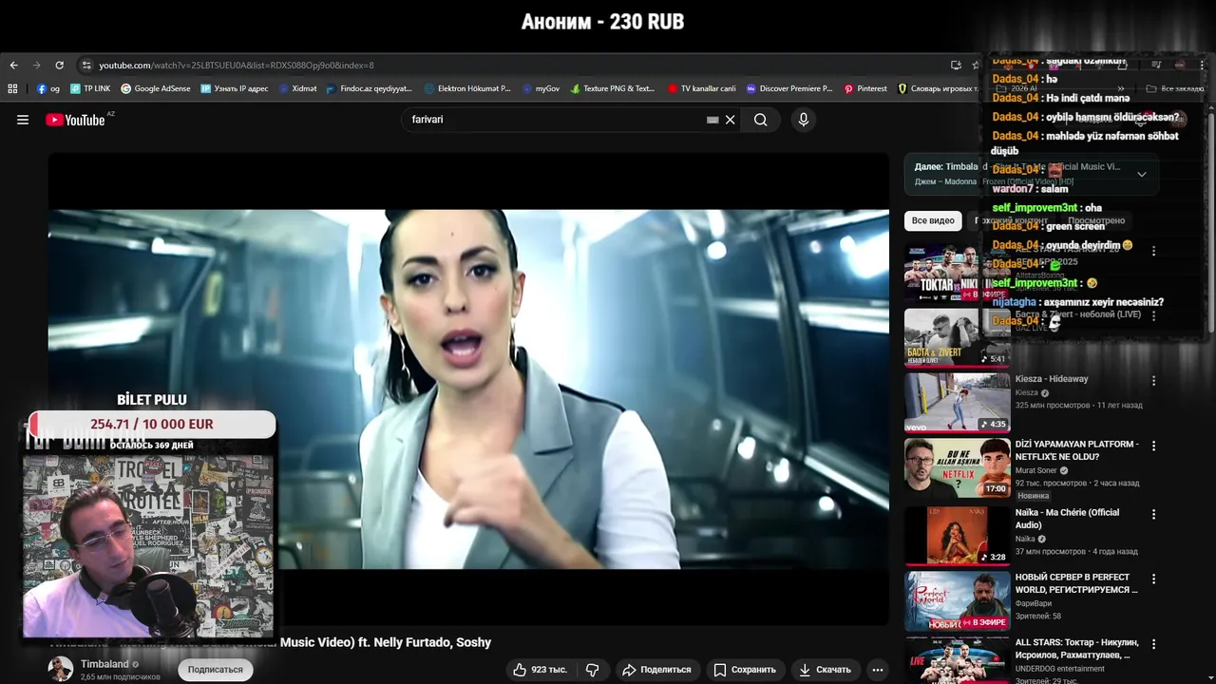Click the Сохранить save button
Image resolution: width=1216 pixels, height=684 pixels.
(x=745, y=670)
